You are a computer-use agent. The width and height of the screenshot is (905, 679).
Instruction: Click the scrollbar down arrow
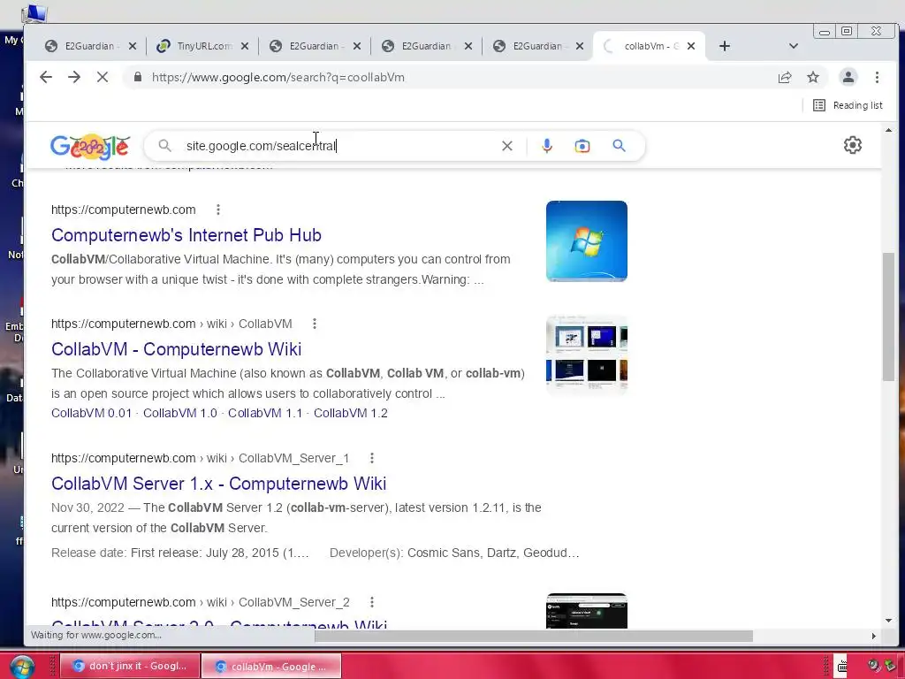[x=888, y=621]
